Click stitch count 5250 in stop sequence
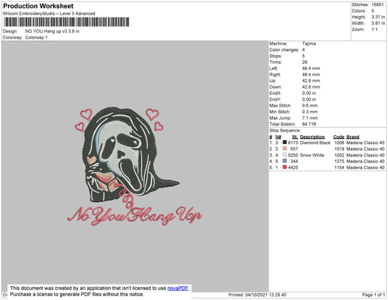This screenshot has width=388, height=300. click(x=293, y=155)
